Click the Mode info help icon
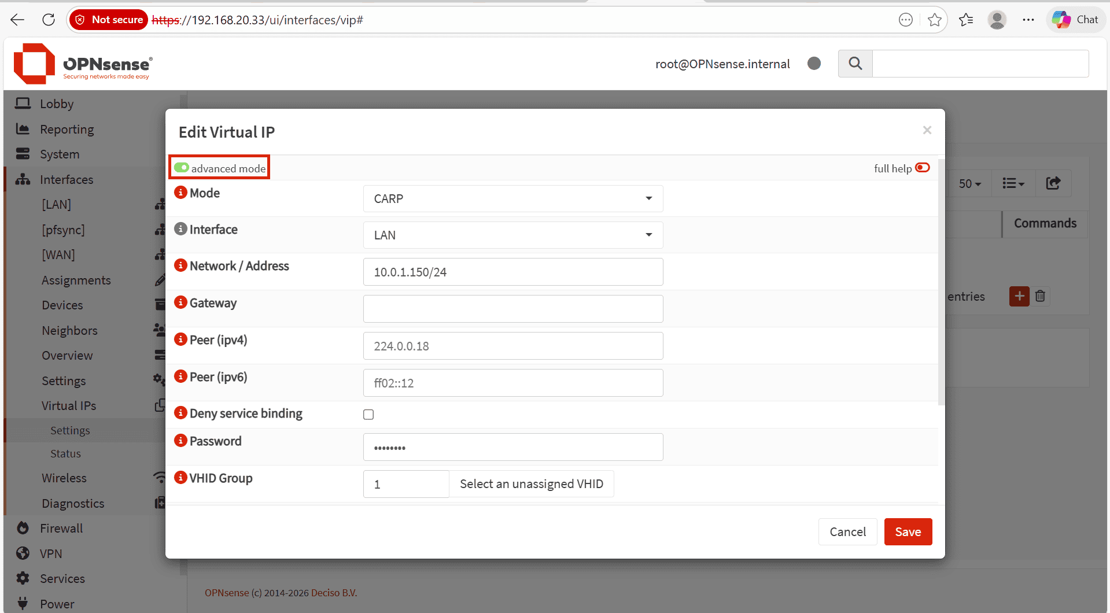This screenshot has width=1110, height=613. pyautogui.click(x=180, y=193)
